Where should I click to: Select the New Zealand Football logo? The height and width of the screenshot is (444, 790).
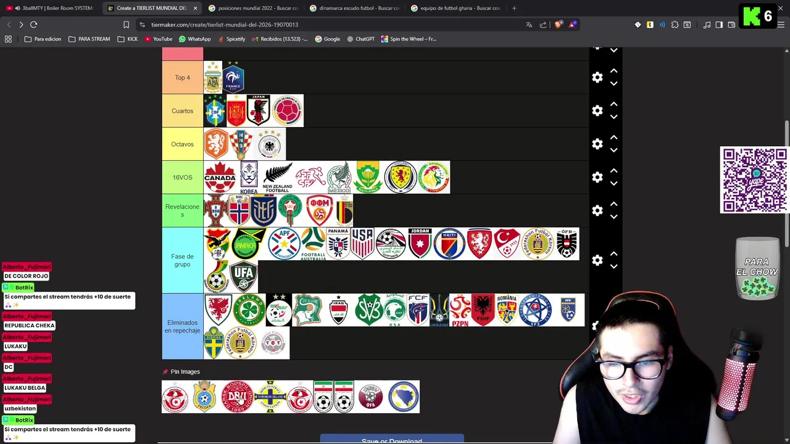point(277,178)
